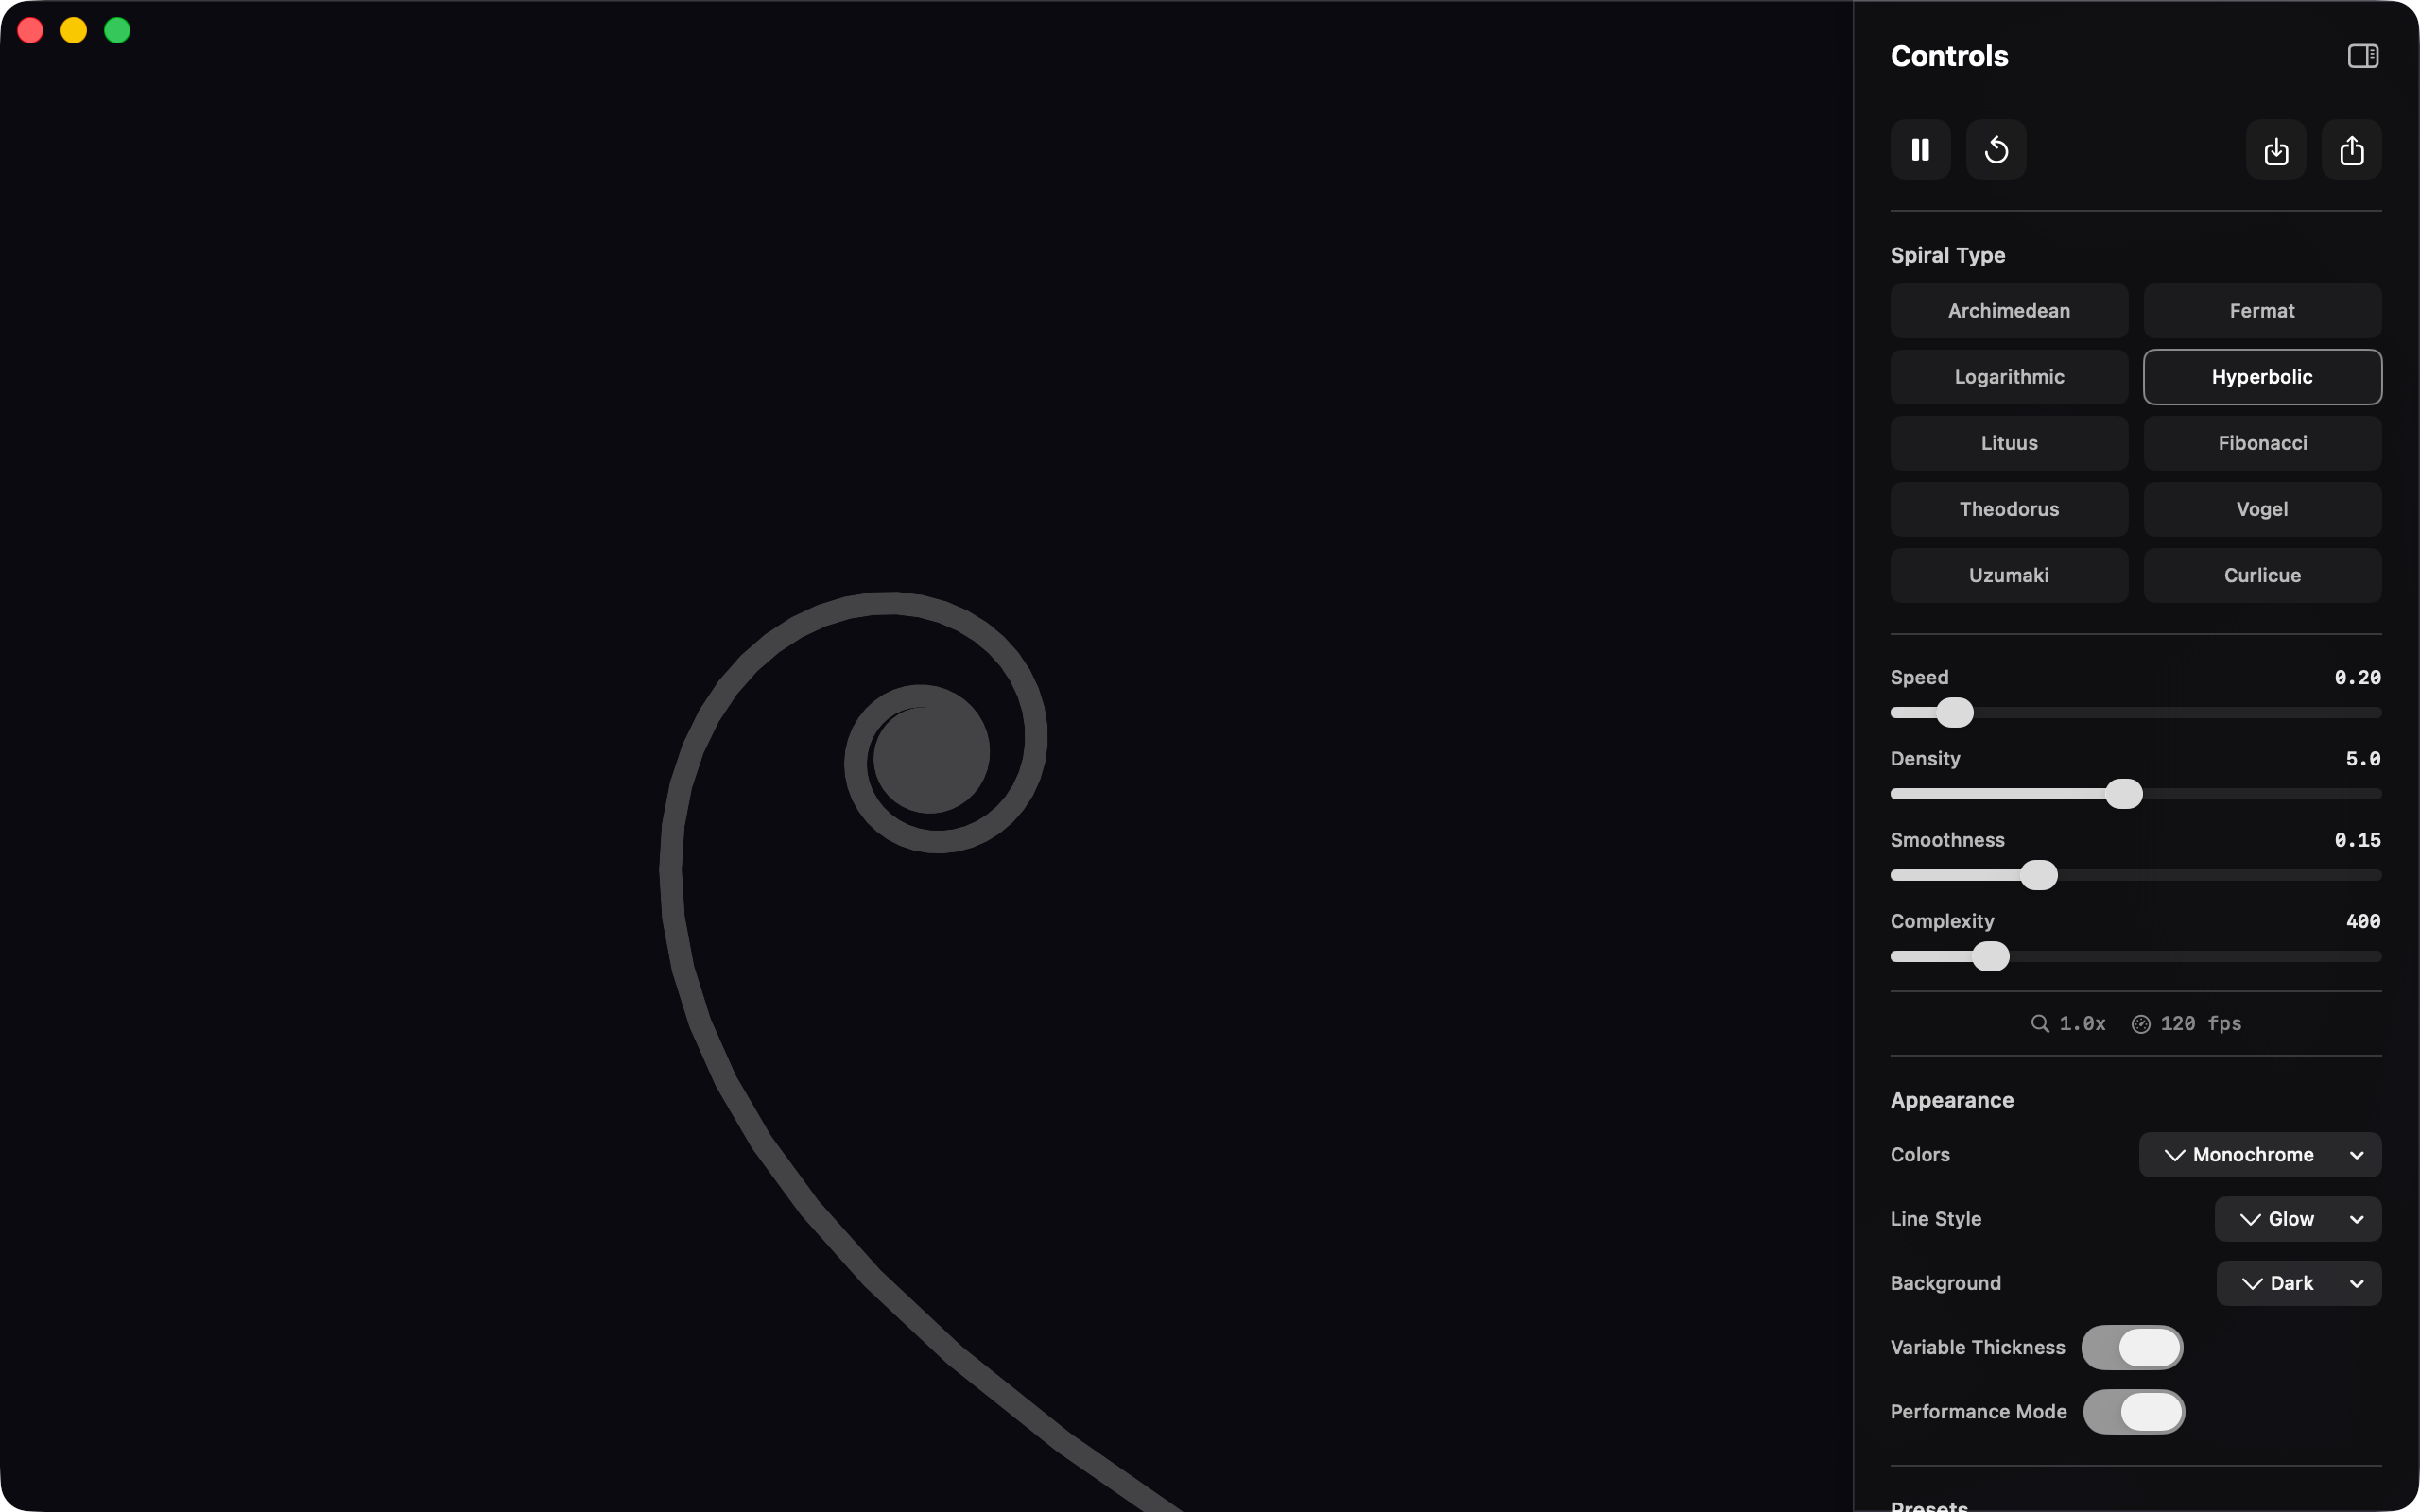Select the Archimedean spiral type
2420x1512 pixels.
point(2009,311)
